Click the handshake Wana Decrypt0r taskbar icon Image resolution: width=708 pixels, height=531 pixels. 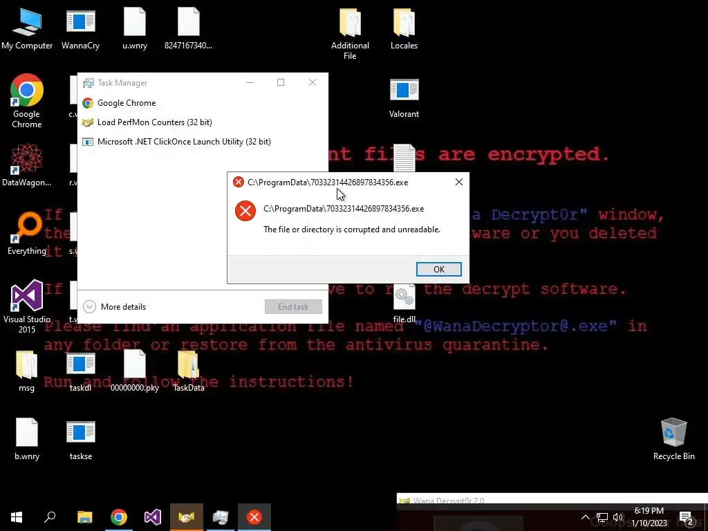[x=187, y=517]
